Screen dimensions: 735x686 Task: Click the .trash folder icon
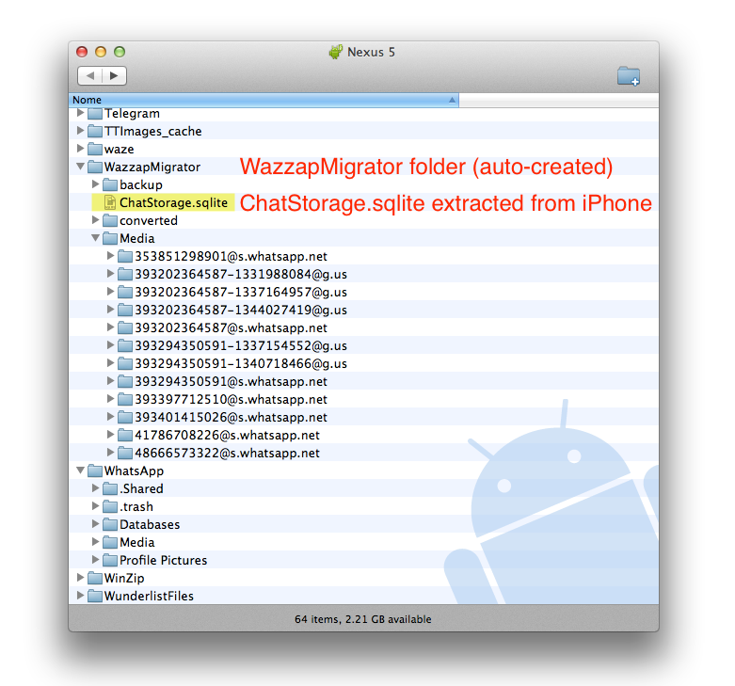tap(110, 506)
